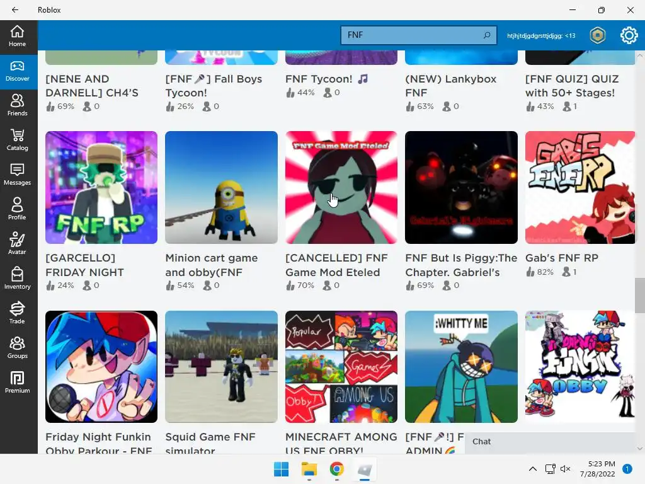Click the scrollbar down arrow

pyautogui.click(x=640, y=449)
